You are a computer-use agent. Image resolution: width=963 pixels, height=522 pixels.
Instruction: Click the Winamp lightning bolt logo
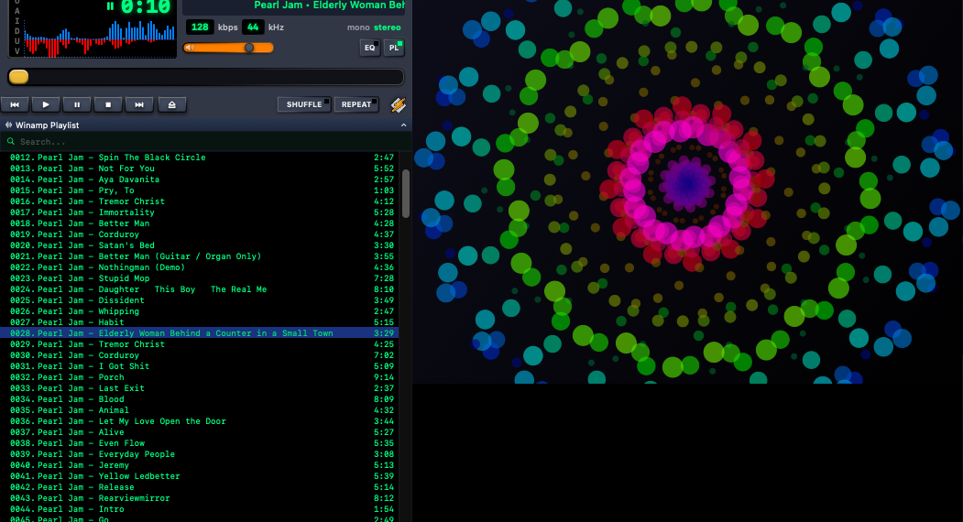399,104
